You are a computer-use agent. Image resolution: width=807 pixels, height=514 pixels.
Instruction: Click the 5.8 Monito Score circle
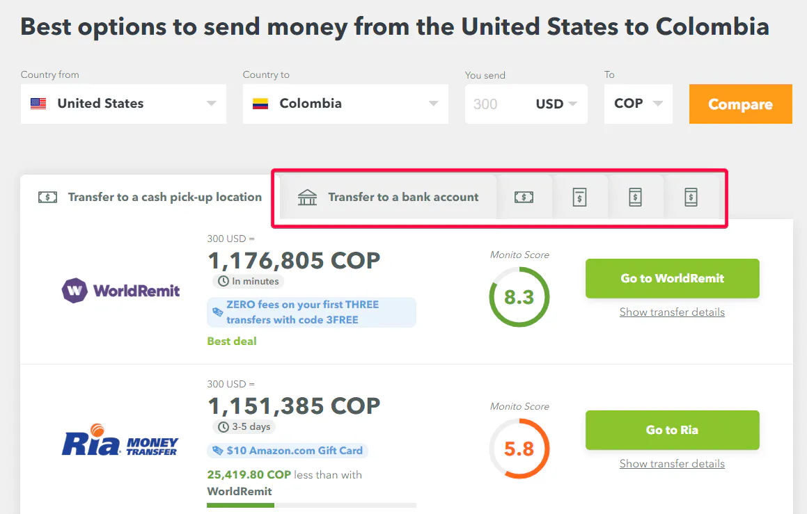(519, 449)
